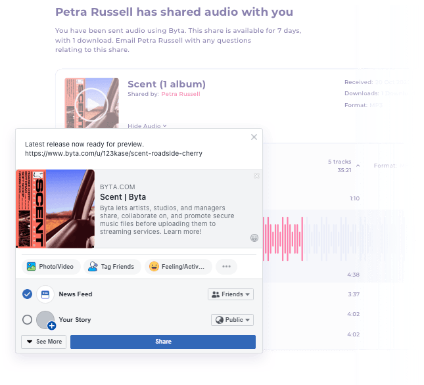Play the Scent album cover
The height and width of the screenshot is (385, 424).
pyautogui.click(x=91, y=104)
